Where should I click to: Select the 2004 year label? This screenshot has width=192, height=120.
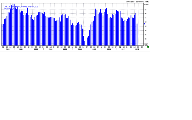point(21,49)
